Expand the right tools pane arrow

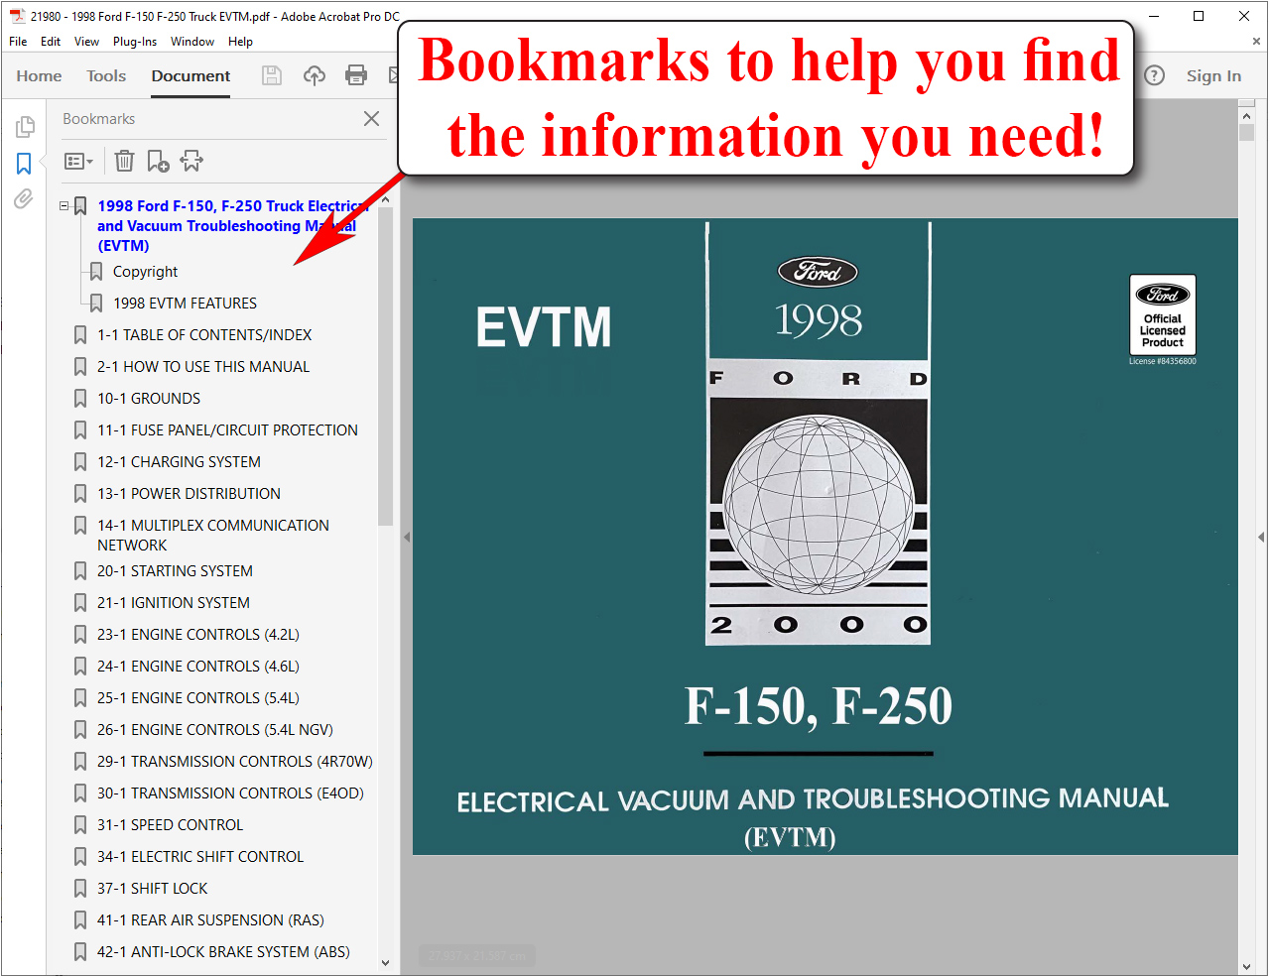[1261, 537]
